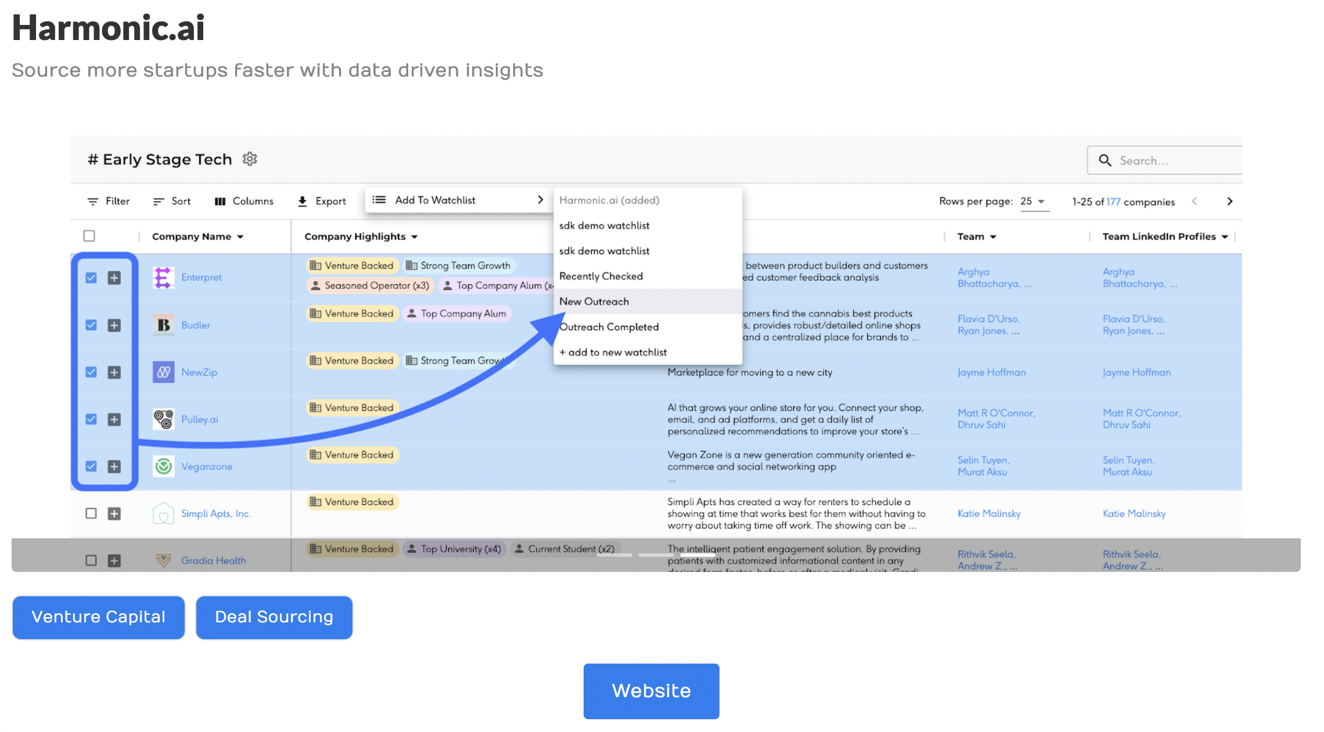Select Outreach Completed watchlist

pos(648,327)
